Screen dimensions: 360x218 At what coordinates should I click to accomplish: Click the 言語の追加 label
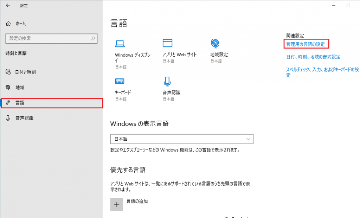click(x=137, y=201)
